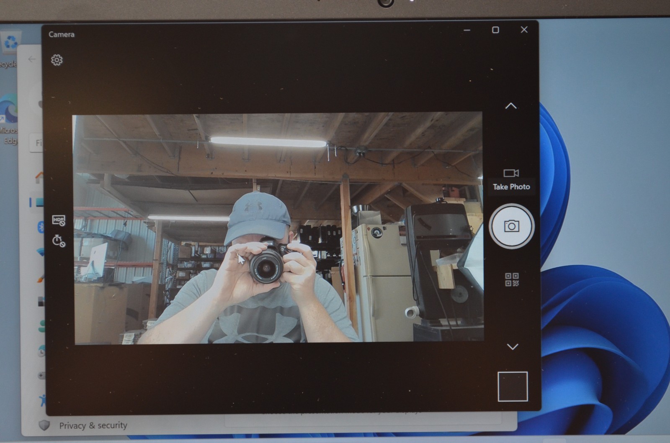Toggle HDR in the Camera app

[x=59, y=220]
